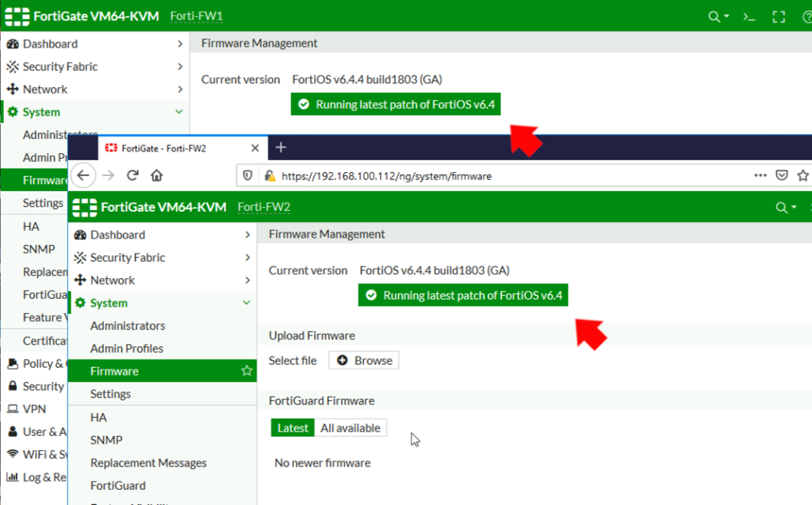The height and width of the screenshot is (505, 812).
Task: Click the search magnifier icon in FortiGate header
Action: coord(714,16)
